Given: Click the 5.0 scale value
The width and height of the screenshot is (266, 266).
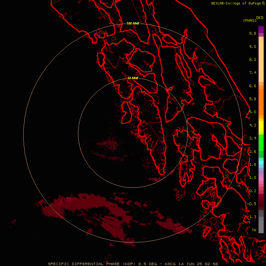Looking at the screenshot, I should [253, 112].
